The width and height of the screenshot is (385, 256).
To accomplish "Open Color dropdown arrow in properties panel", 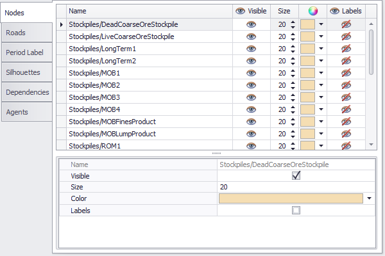I will click(369, 198).
